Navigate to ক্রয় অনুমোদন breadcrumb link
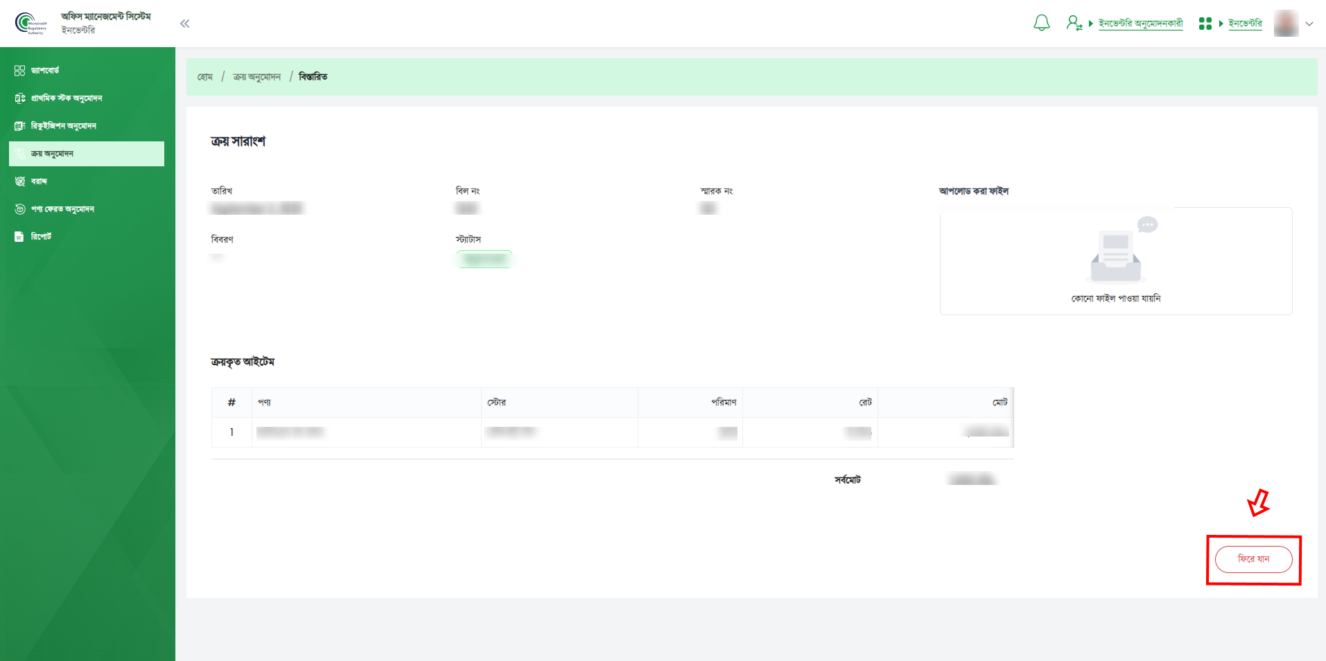Image resolution: width=1326 pixels, height=661 pixels. tap(256, 77)
